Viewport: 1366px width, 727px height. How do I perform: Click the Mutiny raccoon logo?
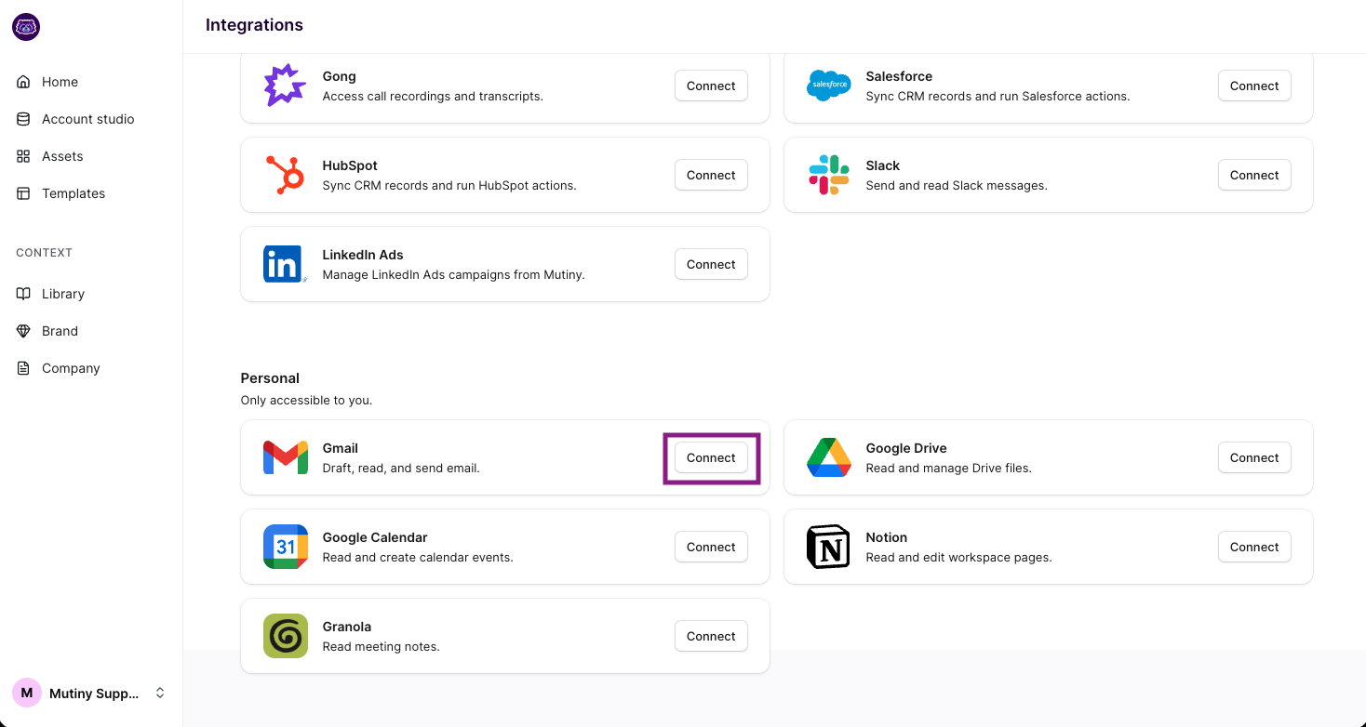(x=26, y=27)
